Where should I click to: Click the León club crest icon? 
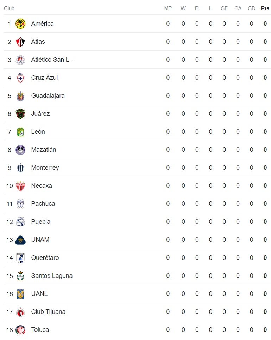coord(20,132)
